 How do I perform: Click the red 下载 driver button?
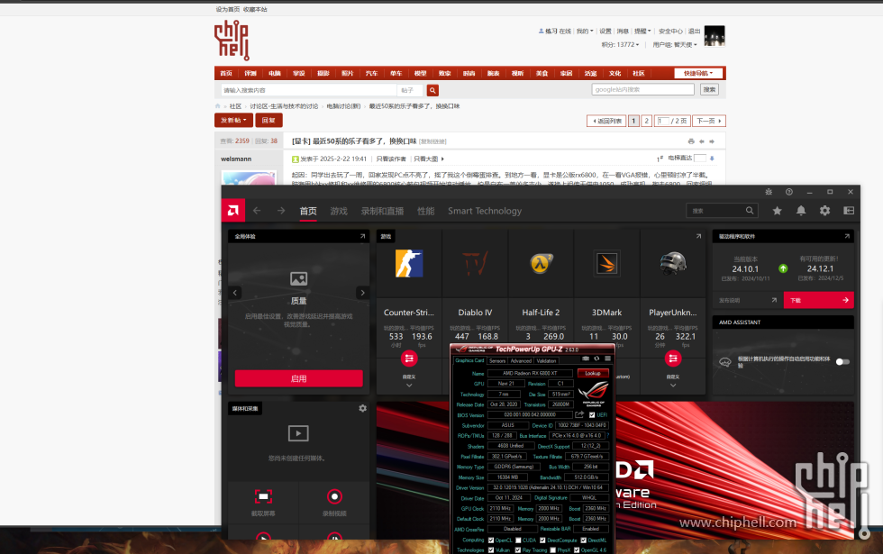[819, 300]
